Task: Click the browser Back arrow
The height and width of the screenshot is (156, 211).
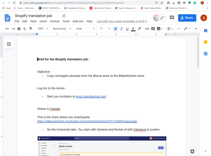Action: coord(4,3)
